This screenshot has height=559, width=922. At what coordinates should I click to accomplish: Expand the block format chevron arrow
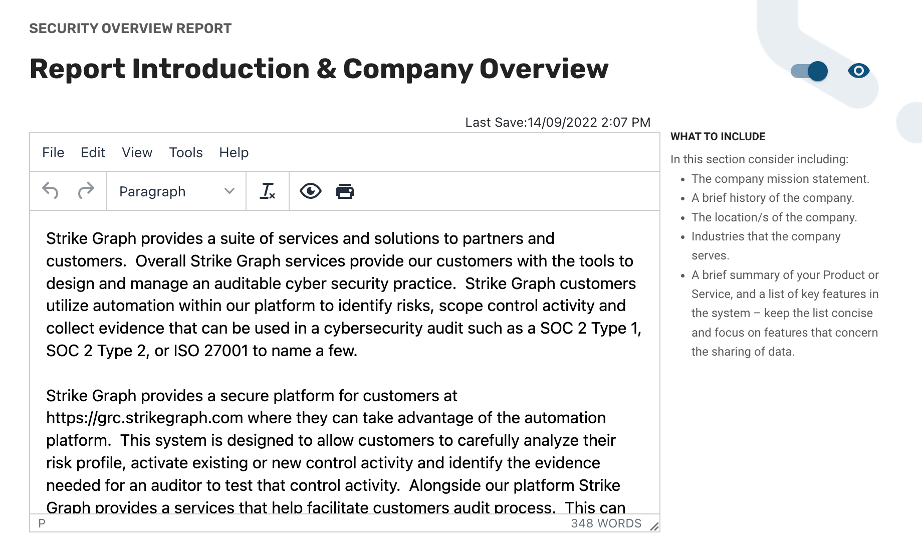[x=229, y=191]
